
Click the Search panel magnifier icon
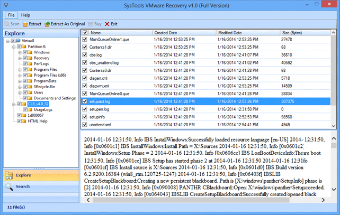point(9,186)
